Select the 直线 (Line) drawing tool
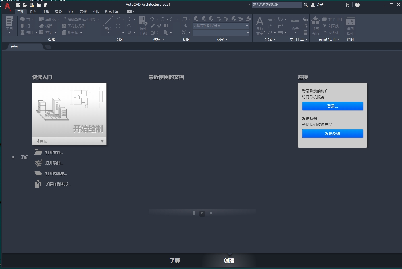Viewport: 402px width, 269px height. tap(108, 22)
